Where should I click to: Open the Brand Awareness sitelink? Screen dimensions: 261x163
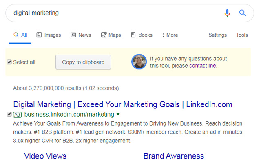(173, 156)
